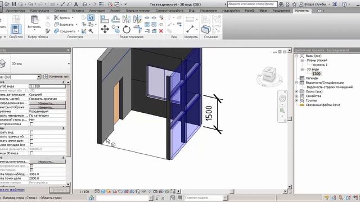
Task: Open the properties help link at panel bottom
Action: pos(12,190)
